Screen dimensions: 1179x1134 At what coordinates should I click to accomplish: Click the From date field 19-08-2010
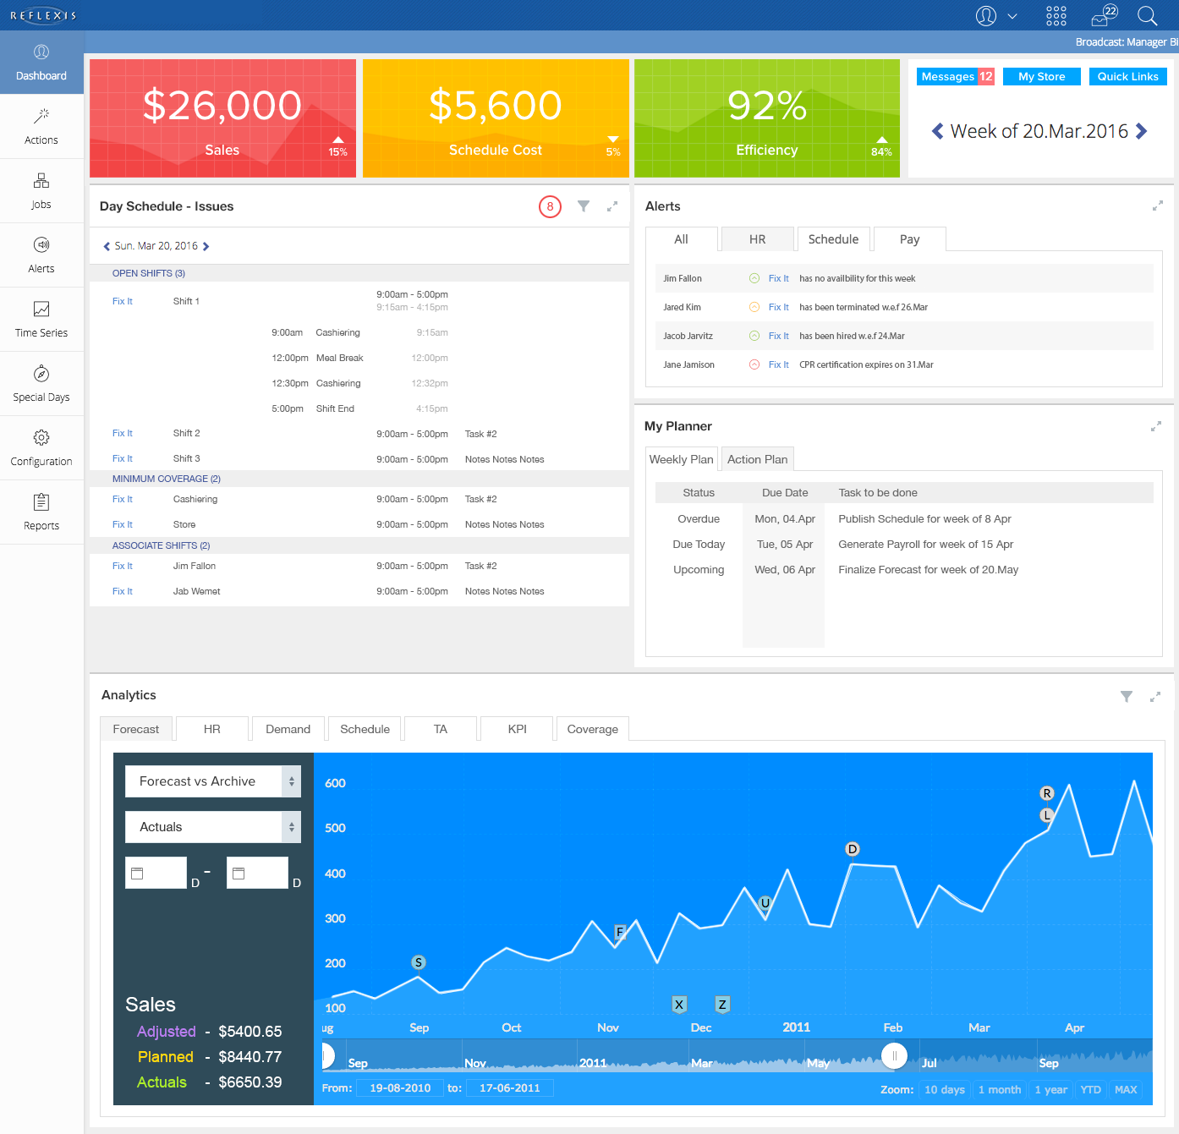click(400, 1088)
